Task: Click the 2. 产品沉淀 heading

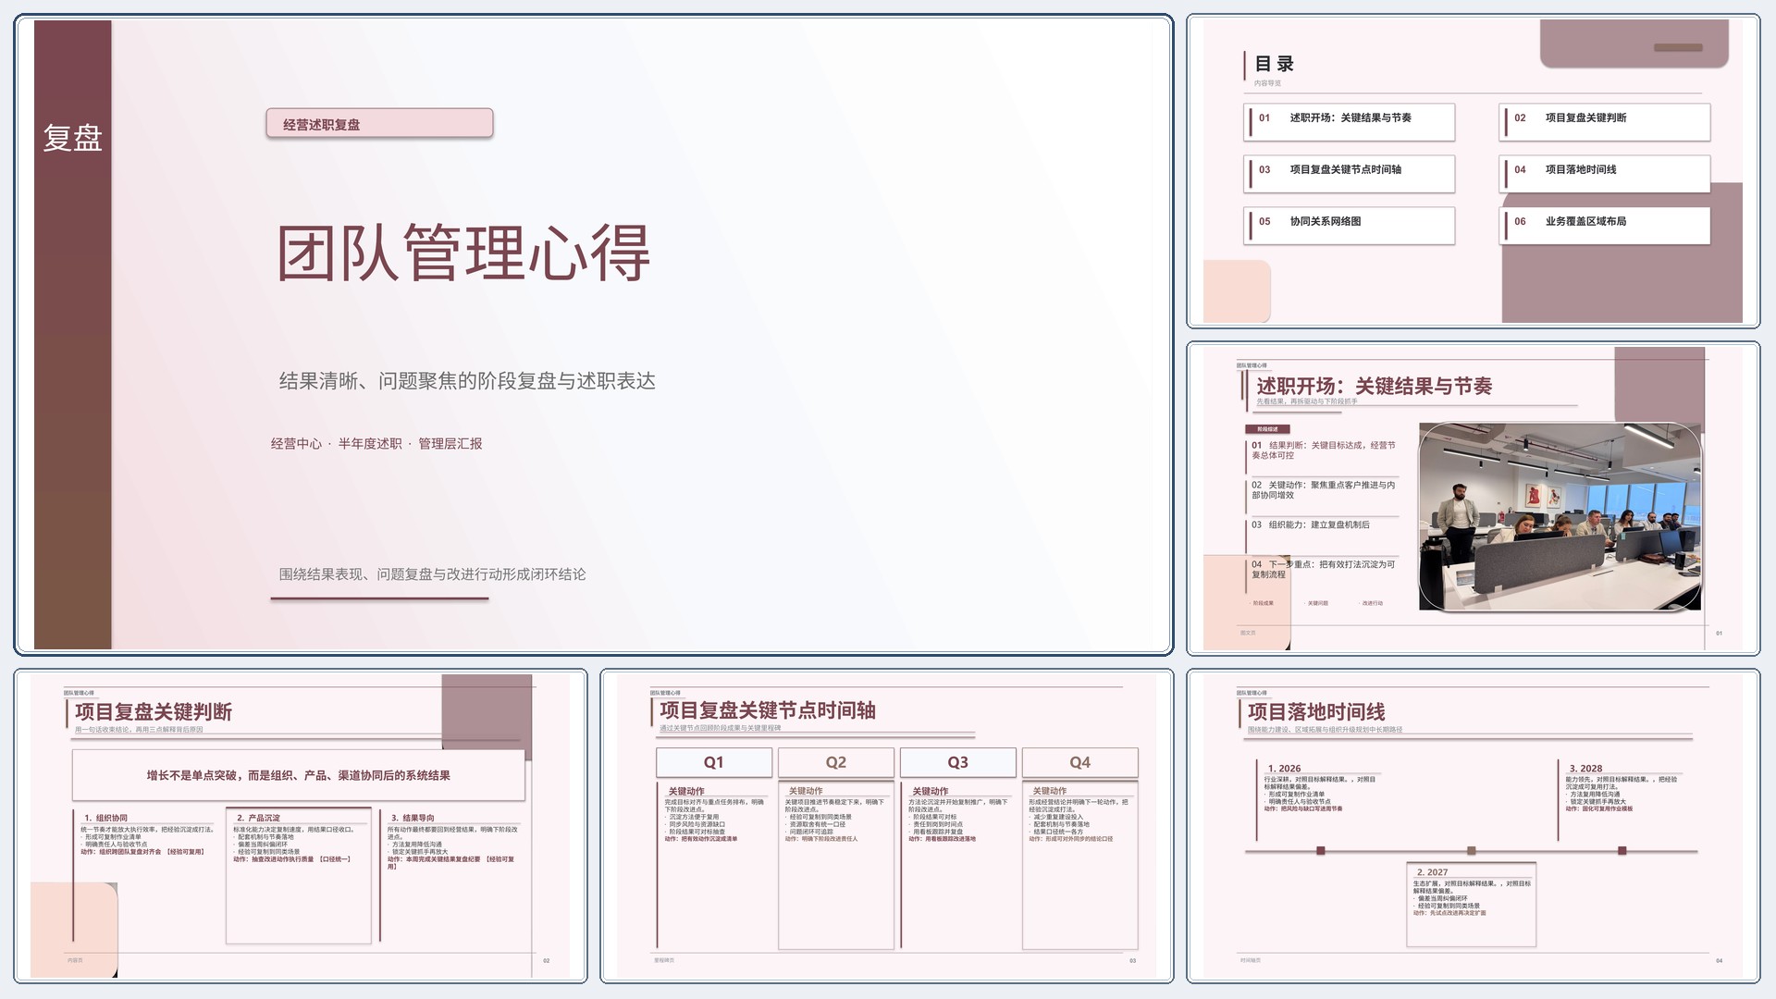Action: 258,818
